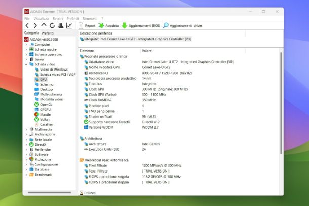Viewport: 309px width, 206px height.
Task: Select the Pixel Fillrate row
Action: 133,165
